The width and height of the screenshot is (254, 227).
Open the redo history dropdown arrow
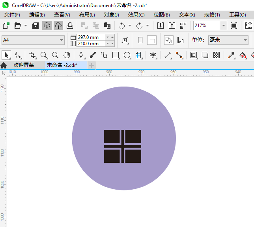(x=148, y=26)
